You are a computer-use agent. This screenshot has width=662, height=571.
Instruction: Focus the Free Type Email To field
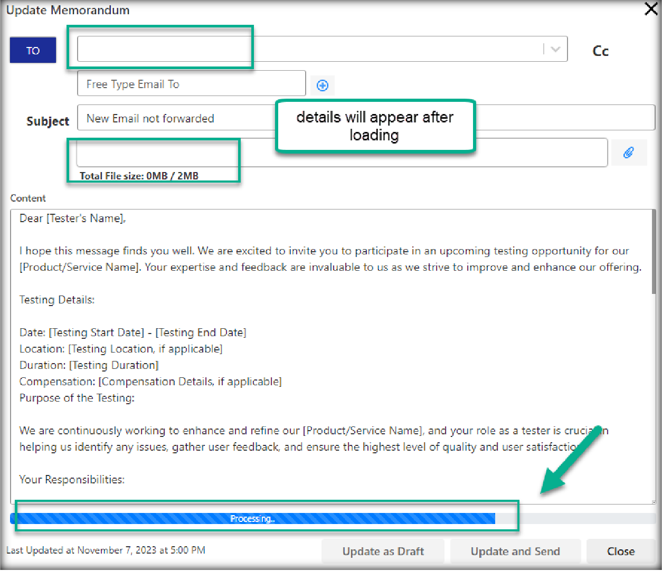(191, 84)
